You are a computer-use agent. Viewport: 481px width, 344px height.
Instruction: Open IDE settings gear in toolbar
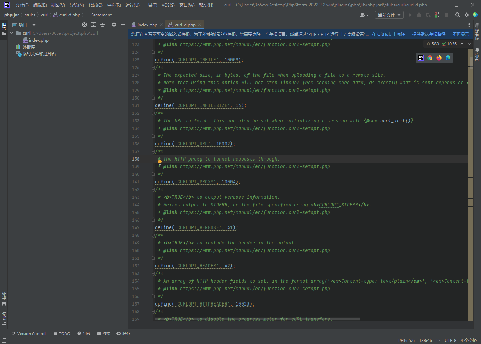467,15
